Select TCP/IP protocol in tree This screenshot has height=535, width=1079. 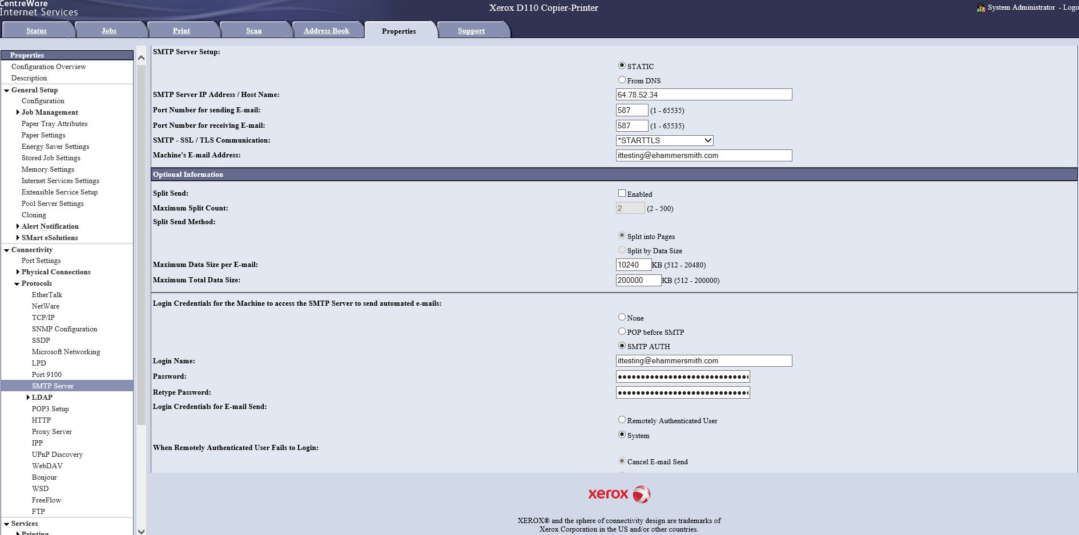click(43, 318)
